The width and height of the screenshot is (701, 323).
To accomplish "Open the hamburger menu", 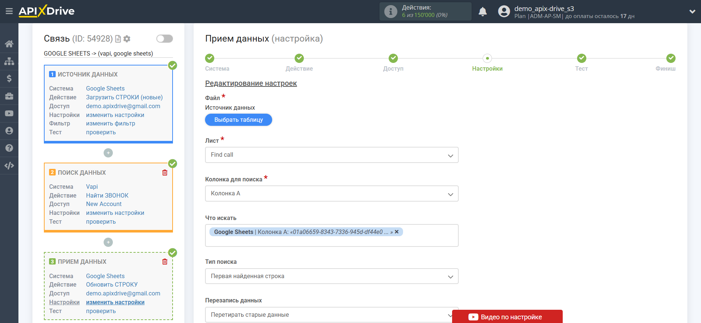I will tap(9, 11).
